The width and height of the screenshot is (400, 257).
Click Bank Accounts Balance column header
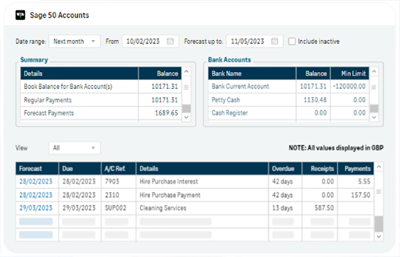(313, 74)
